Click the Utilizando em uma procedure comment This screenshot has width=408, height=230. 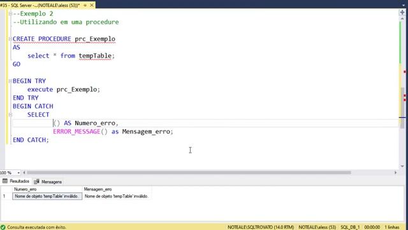[66, 22]
